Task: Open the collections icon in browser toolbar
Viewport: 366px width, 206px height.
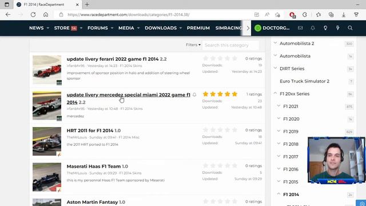Action: [x=331, y=14]
